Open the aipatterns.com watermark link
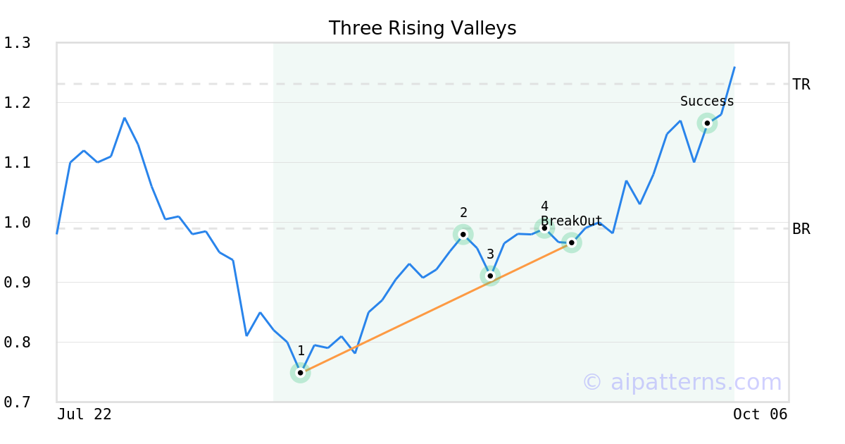Screen dimensions: 845x444 [682, 382]
